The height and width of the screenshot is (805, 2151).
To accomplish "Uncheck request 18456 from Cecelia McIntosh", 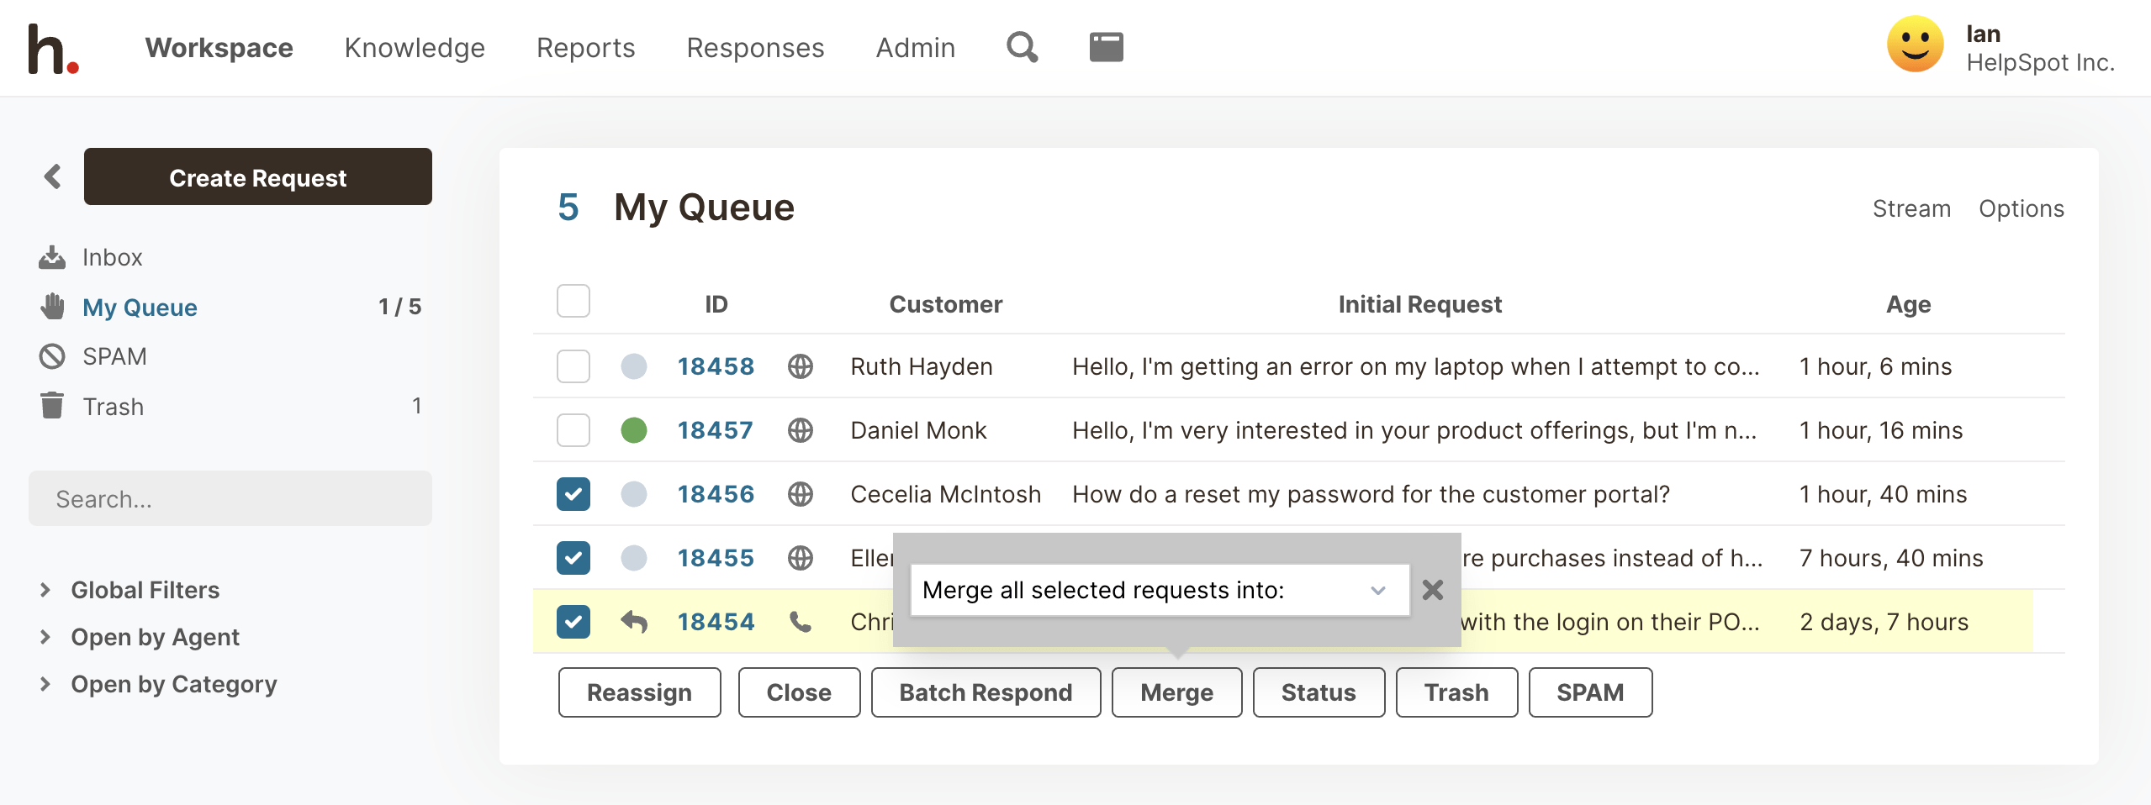I will [573, 494].
